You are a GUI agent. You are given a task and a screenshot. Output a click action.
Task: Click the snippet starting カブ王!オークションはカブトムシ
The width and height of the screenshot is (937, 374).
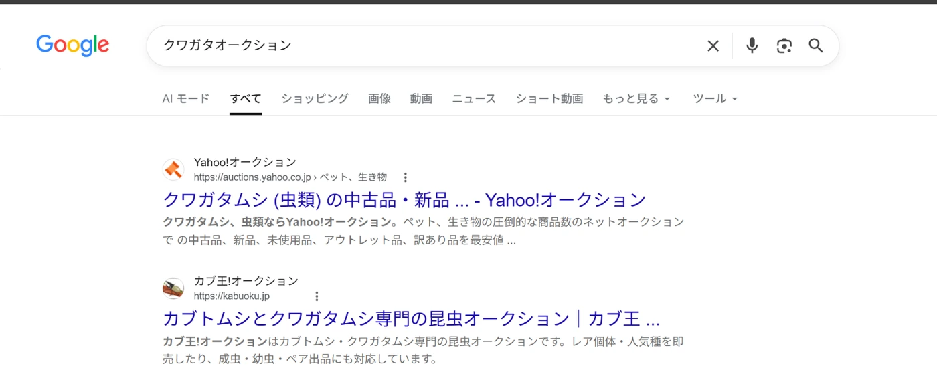point(423,350)
